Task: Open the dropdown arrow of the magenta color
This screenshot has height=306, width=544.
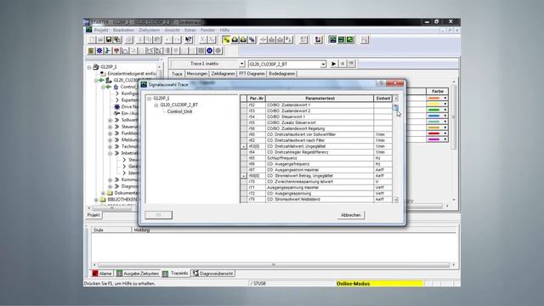Action: click(445, 139)
